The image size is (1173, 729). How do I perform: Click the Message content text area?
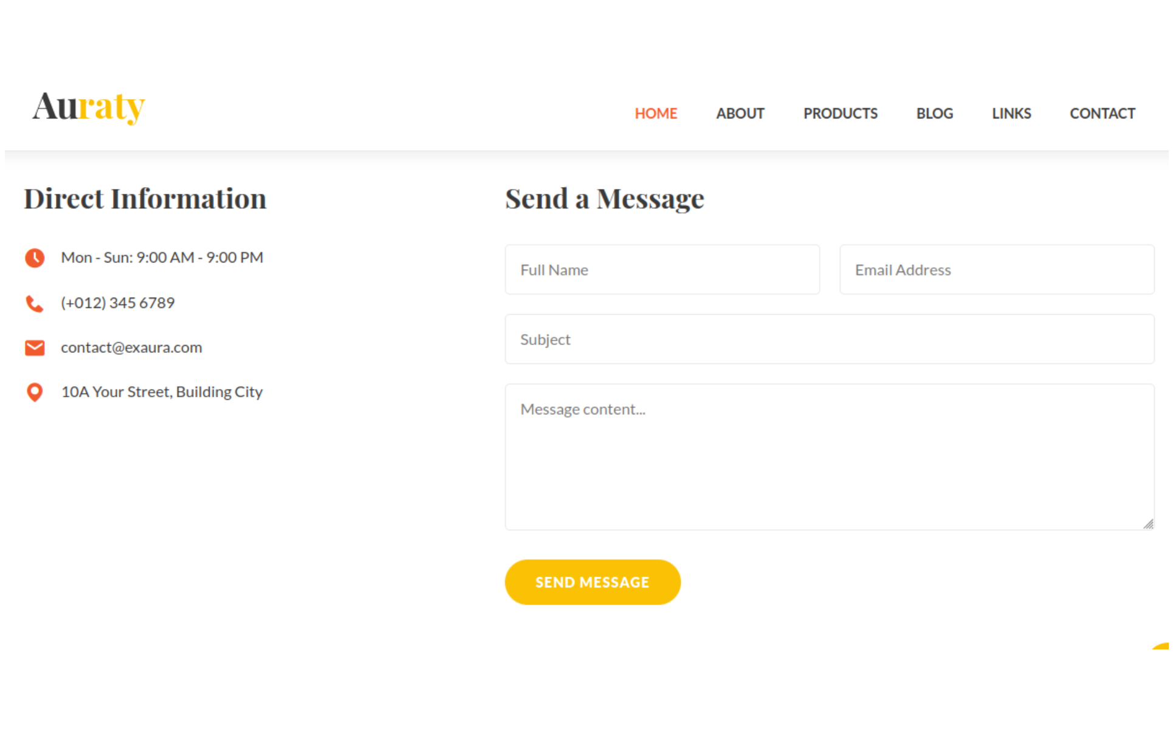tap(829, 457)
